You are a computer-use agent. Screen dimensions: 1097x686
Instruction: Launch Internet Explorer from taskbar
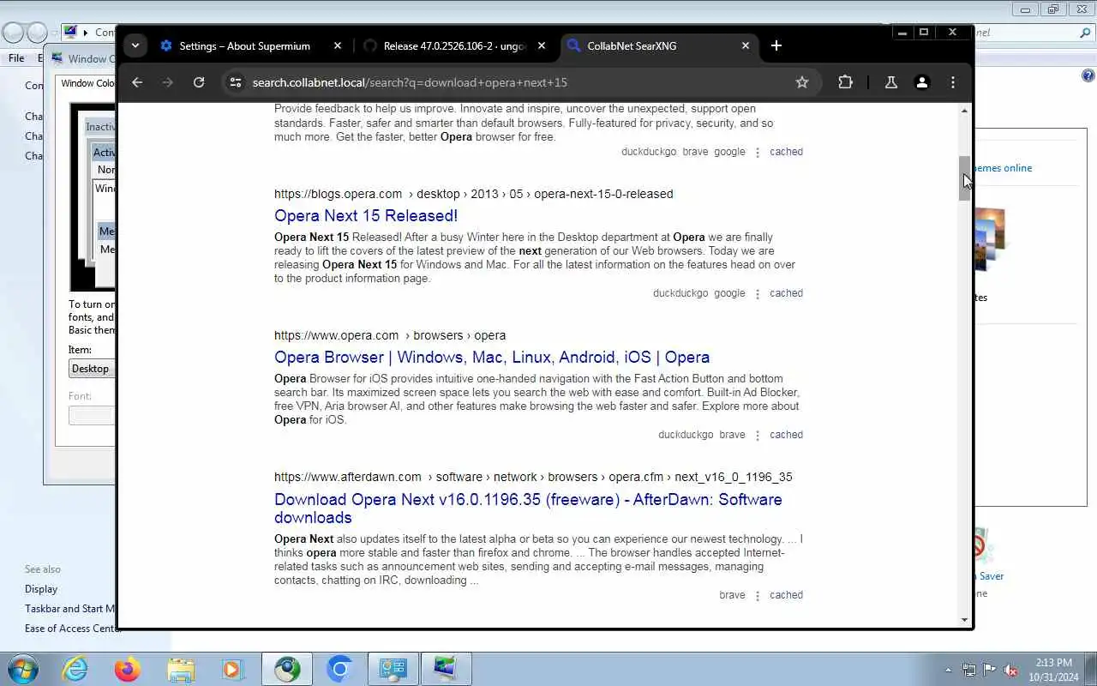75,669
